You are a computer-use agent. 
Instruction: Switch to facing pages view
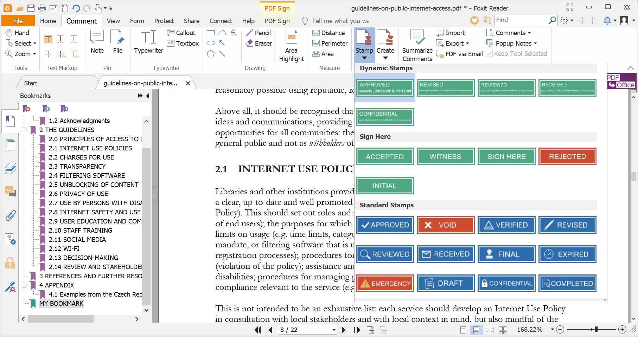pyautogui.click(x=489, y=330)
